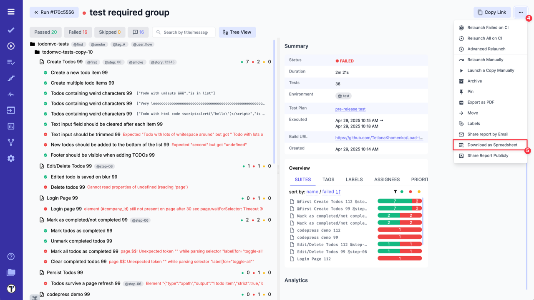
Task: Open the Runs play-circle icon in sidebar
Action: pyautogui.click(x=11, y=46)
